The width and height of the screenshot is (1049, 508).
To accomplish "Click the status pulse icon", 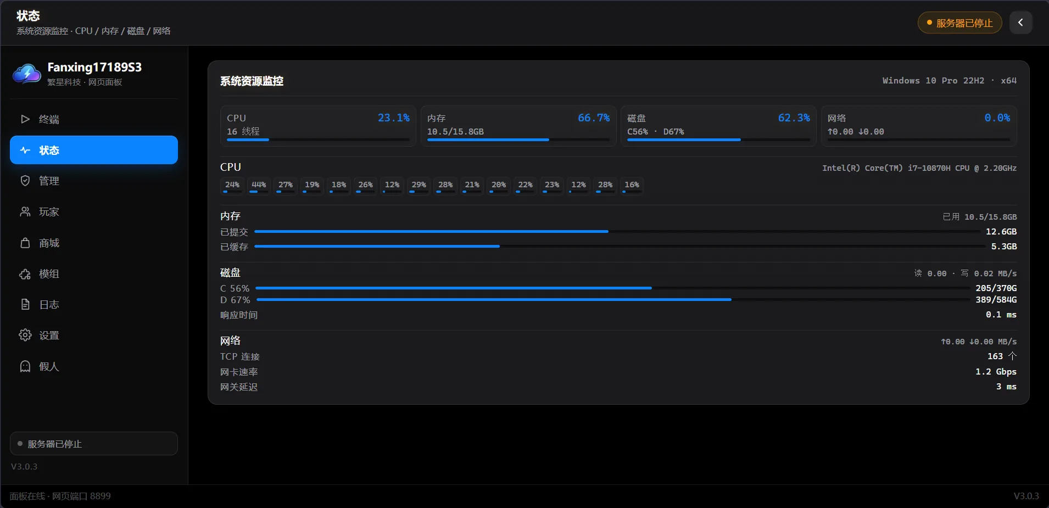I will (25, 150).
